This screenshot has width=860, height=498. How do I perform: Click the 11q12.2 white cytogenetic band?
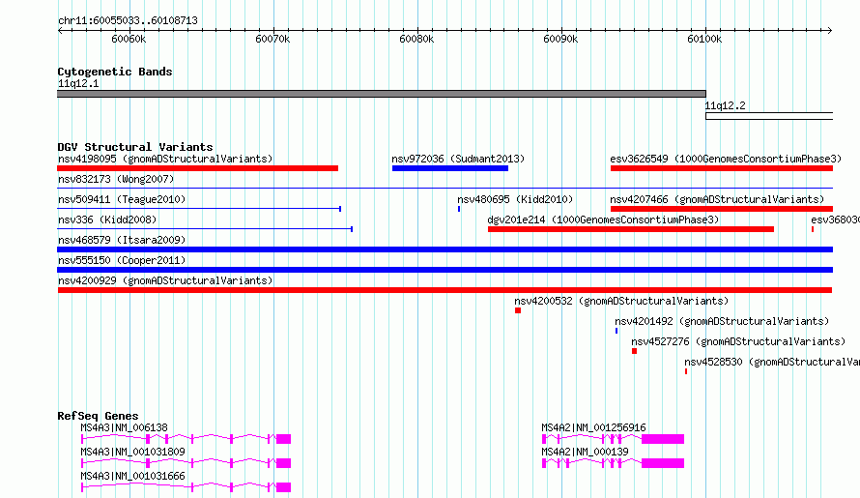769,116
